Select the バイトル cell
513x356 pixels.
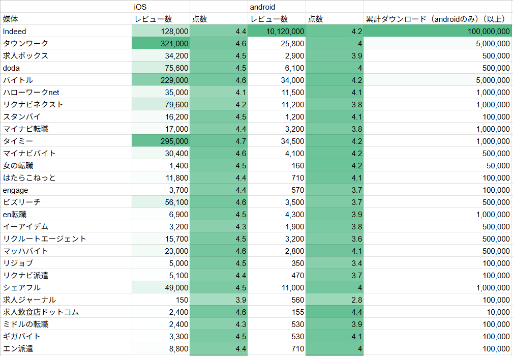[66, 80]
